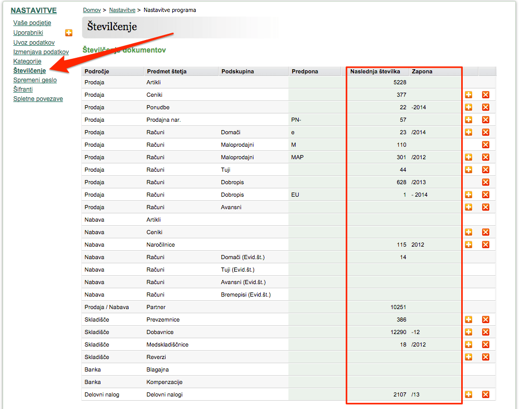Click the next number 12290 for Dobavnice
Image resolution: width=519 pixels, height=409 pixels.
(x=398, y=332)
